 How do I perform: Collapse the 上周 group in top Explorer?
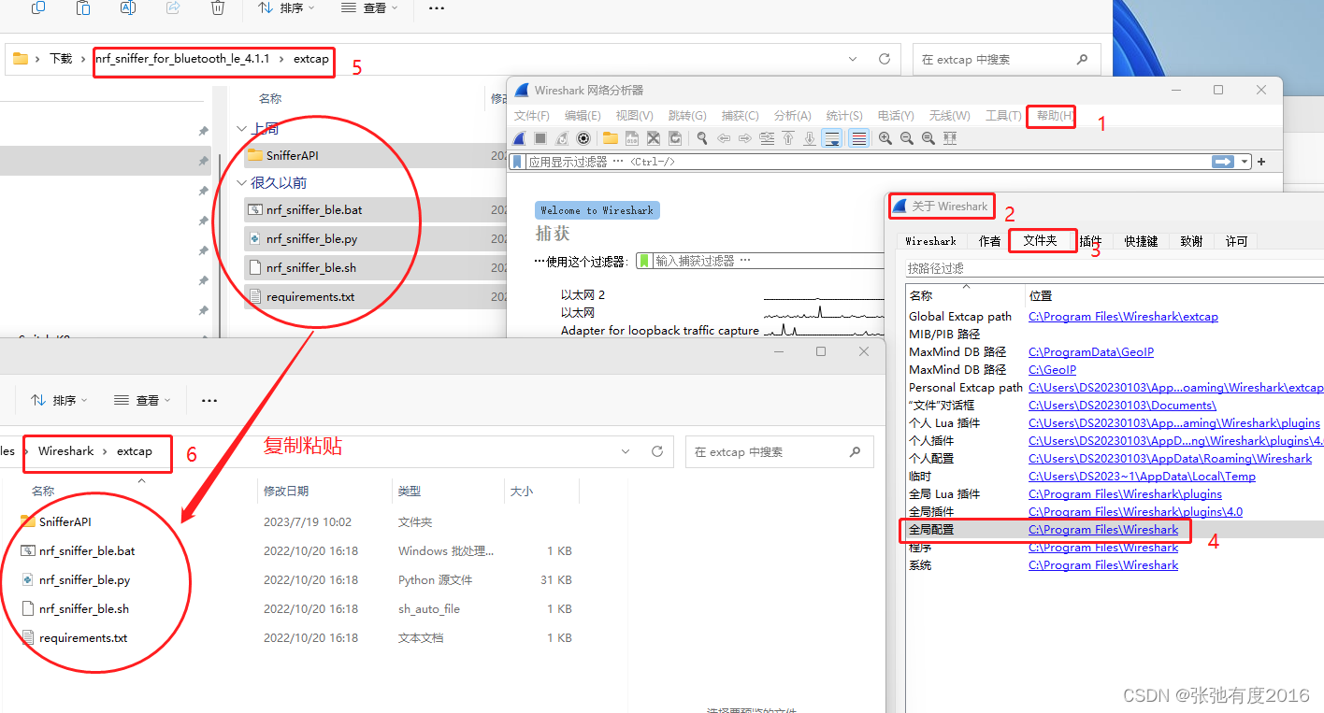pos(242,129)
